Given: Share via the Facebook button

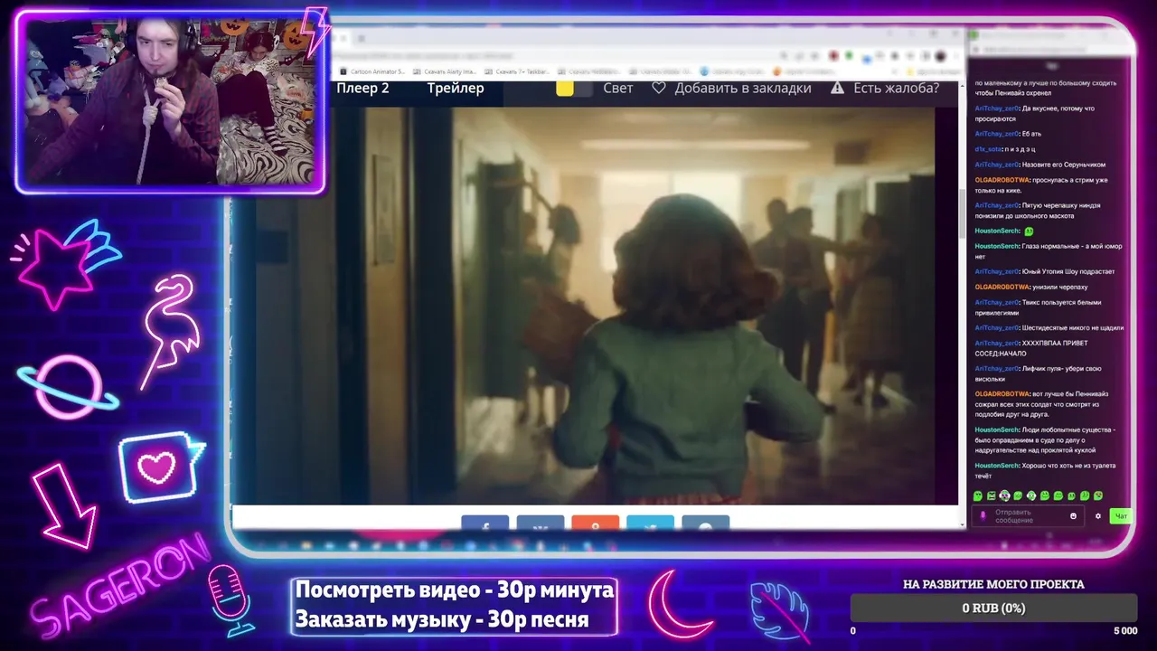Looking at the screenshot, I should (485, 524).
